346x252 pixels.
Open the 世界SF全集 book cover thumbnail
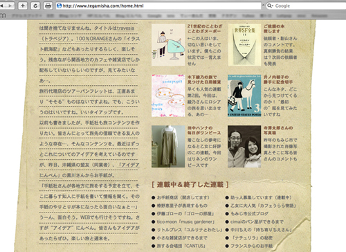(244, 45)
